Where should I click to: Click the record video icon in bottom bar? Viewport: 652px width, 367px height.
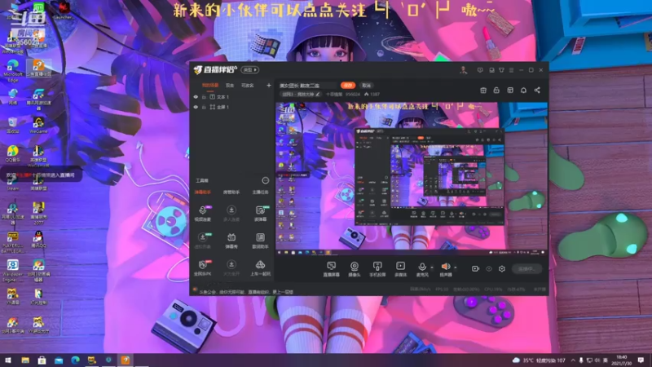(475, 269)
